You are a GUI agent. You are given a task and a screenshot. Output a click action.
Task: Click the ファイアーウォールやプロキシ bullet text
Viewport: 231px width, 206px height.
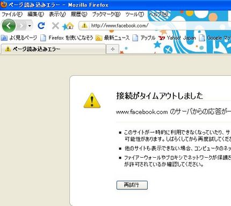click(177, 161)
